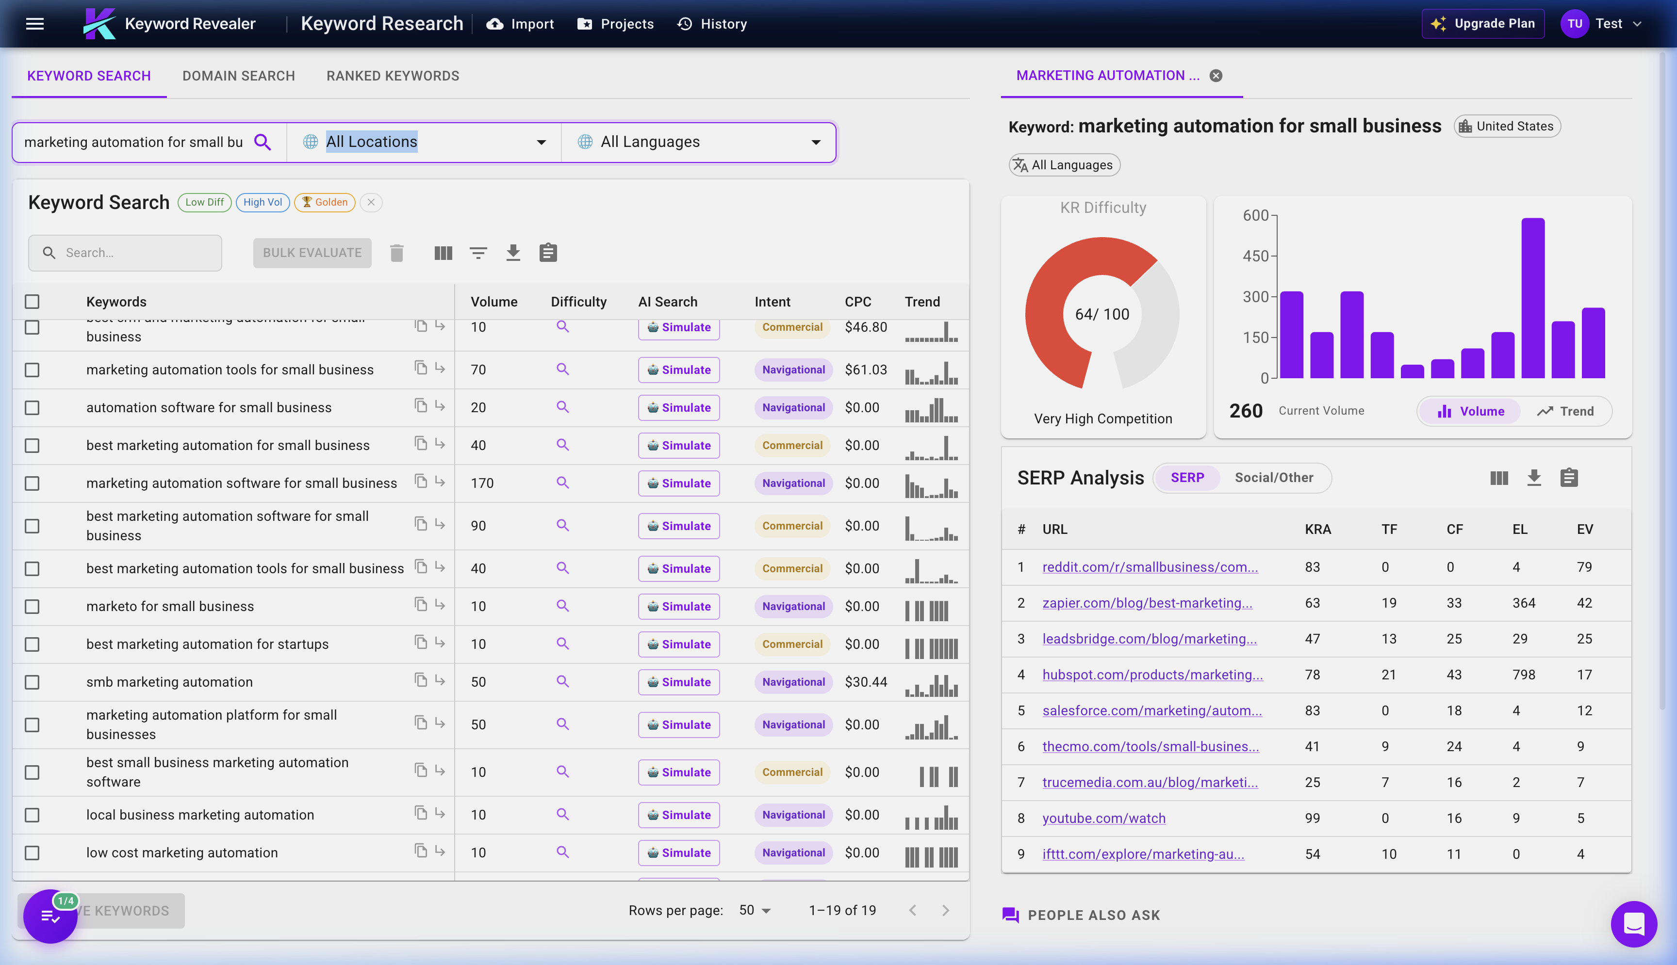Toggle the High Vol filter chip
This screenshot has width=1677, height=965.
click(x=263, y=202)
